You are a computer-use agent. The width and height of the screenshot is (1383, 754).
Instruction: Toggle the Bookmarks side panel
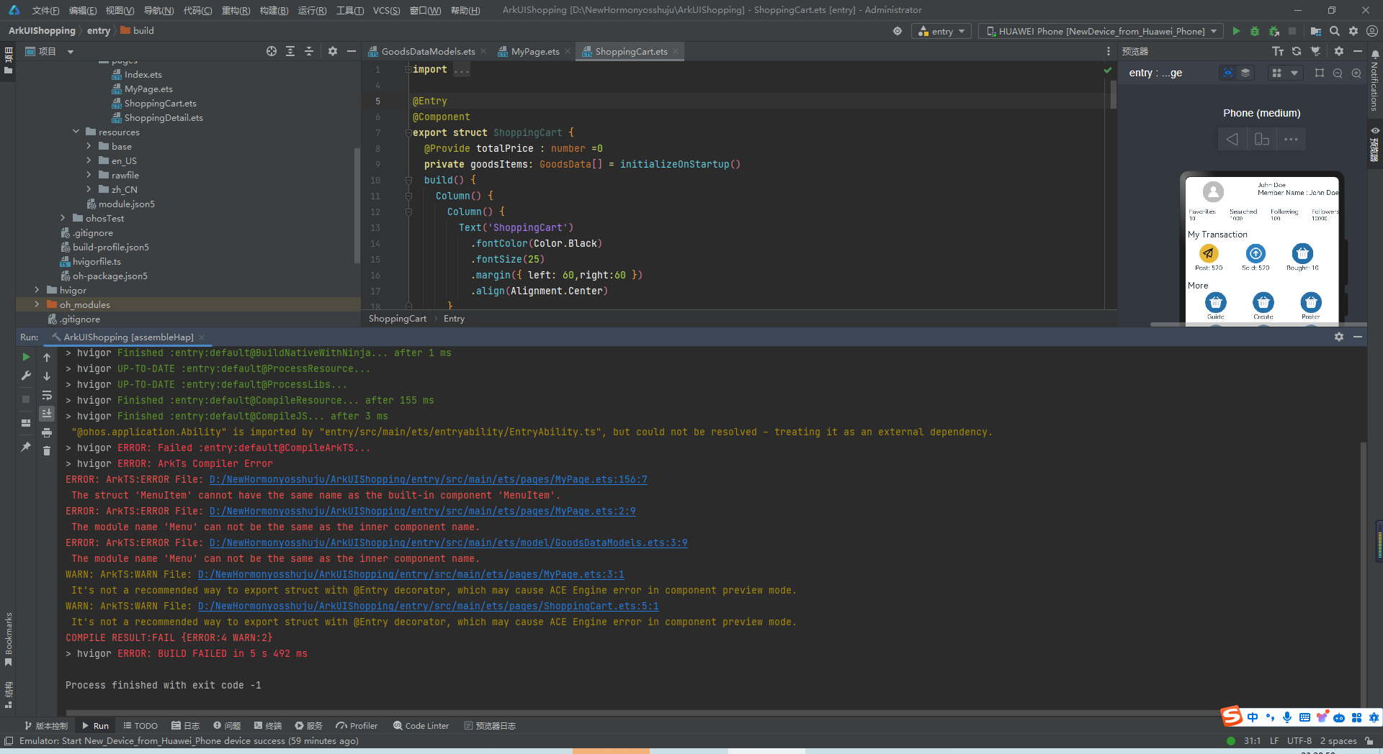9,639
